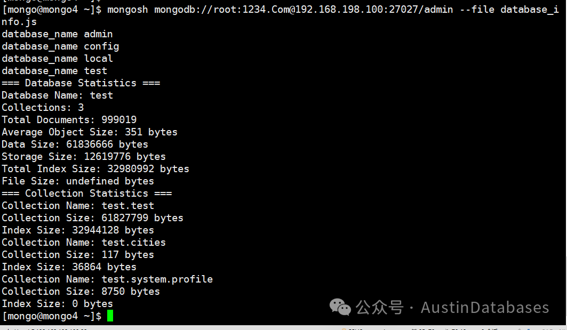Viewport: 567px width, 330px height.
Task: Click the collection name test.cities
Action: (134, 243)
